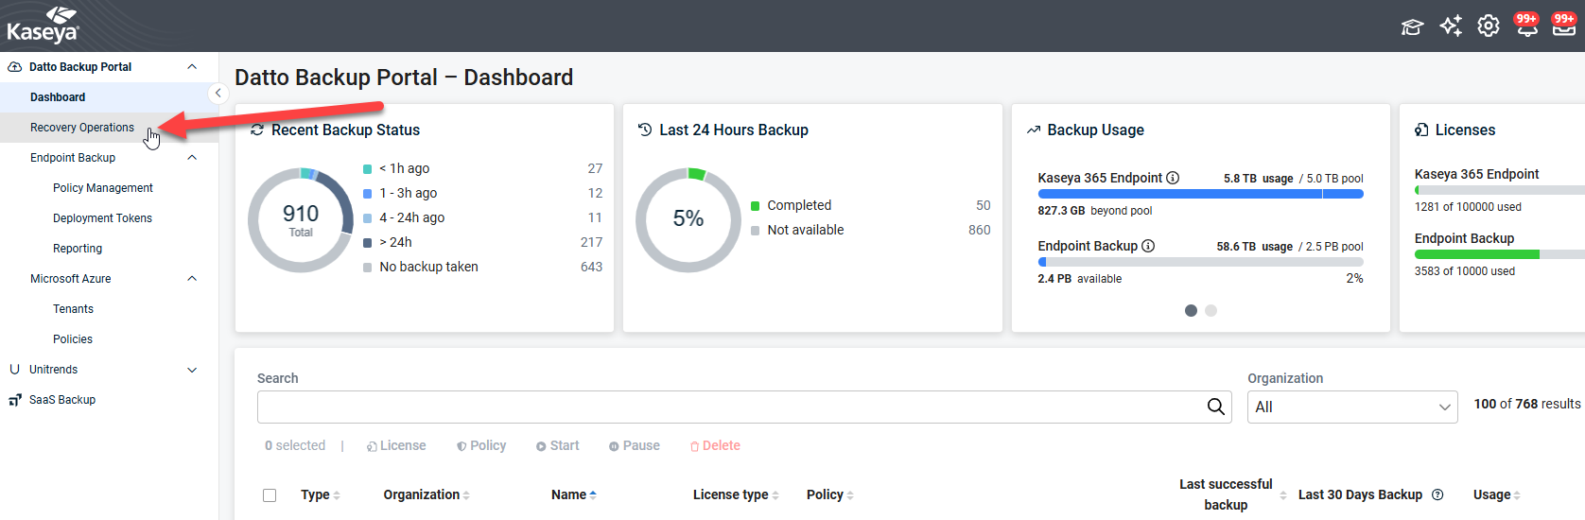Click the AI sparkle icon in header
Screen dimensions: 1585x520
click(1451, 26)
